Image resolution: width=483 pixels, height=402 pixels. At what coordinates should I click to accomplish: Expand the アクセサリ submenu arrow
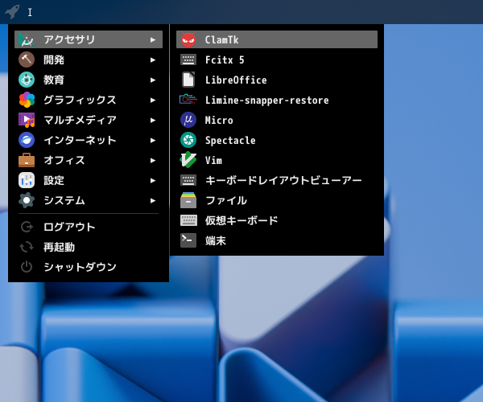click(x=153, y=39)
